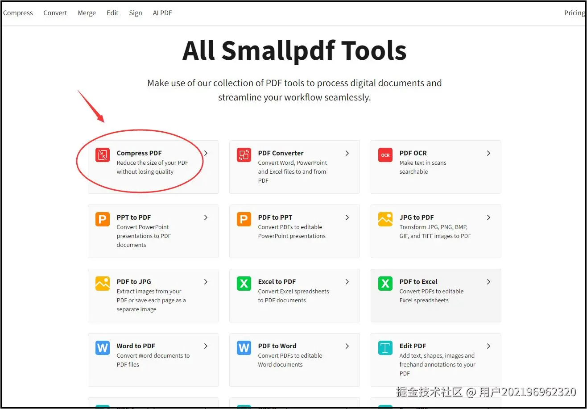Select the PDF to Word title

click(277, 346)
